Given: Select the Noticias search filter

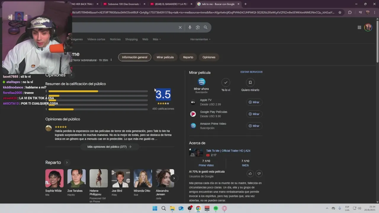Looking at the screenshot, I should click(x=115, y=39).
